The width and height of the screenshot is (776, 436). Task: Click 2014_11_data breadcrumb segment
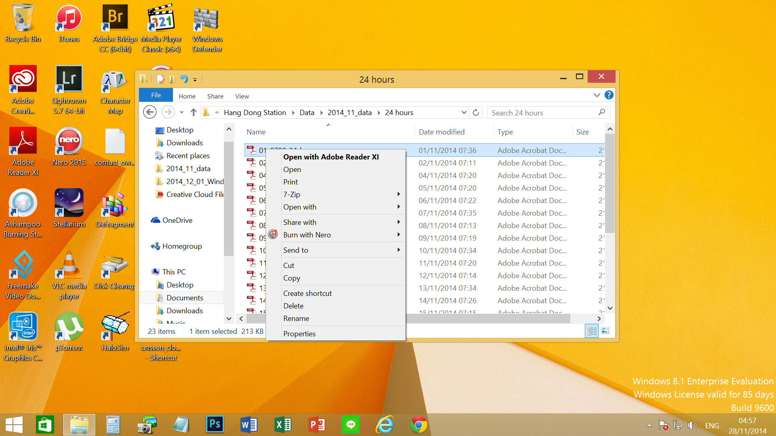tap(350, 113)
